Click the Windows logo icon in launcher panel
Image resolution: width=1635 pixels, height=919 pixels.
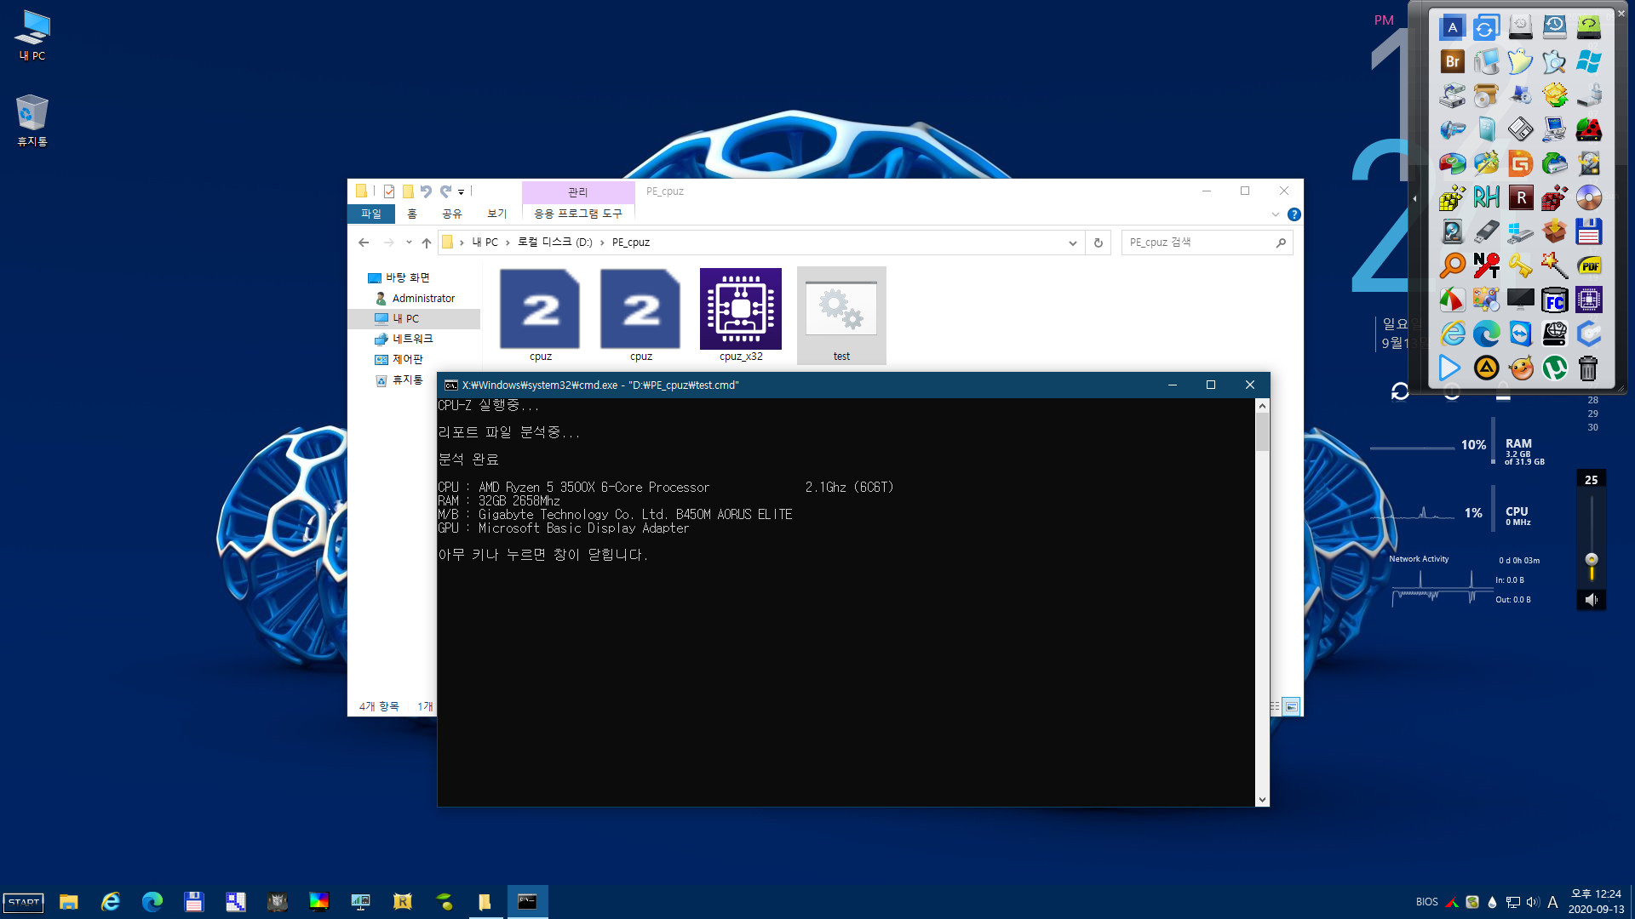pyautogui.click(x=1588, y=61)
